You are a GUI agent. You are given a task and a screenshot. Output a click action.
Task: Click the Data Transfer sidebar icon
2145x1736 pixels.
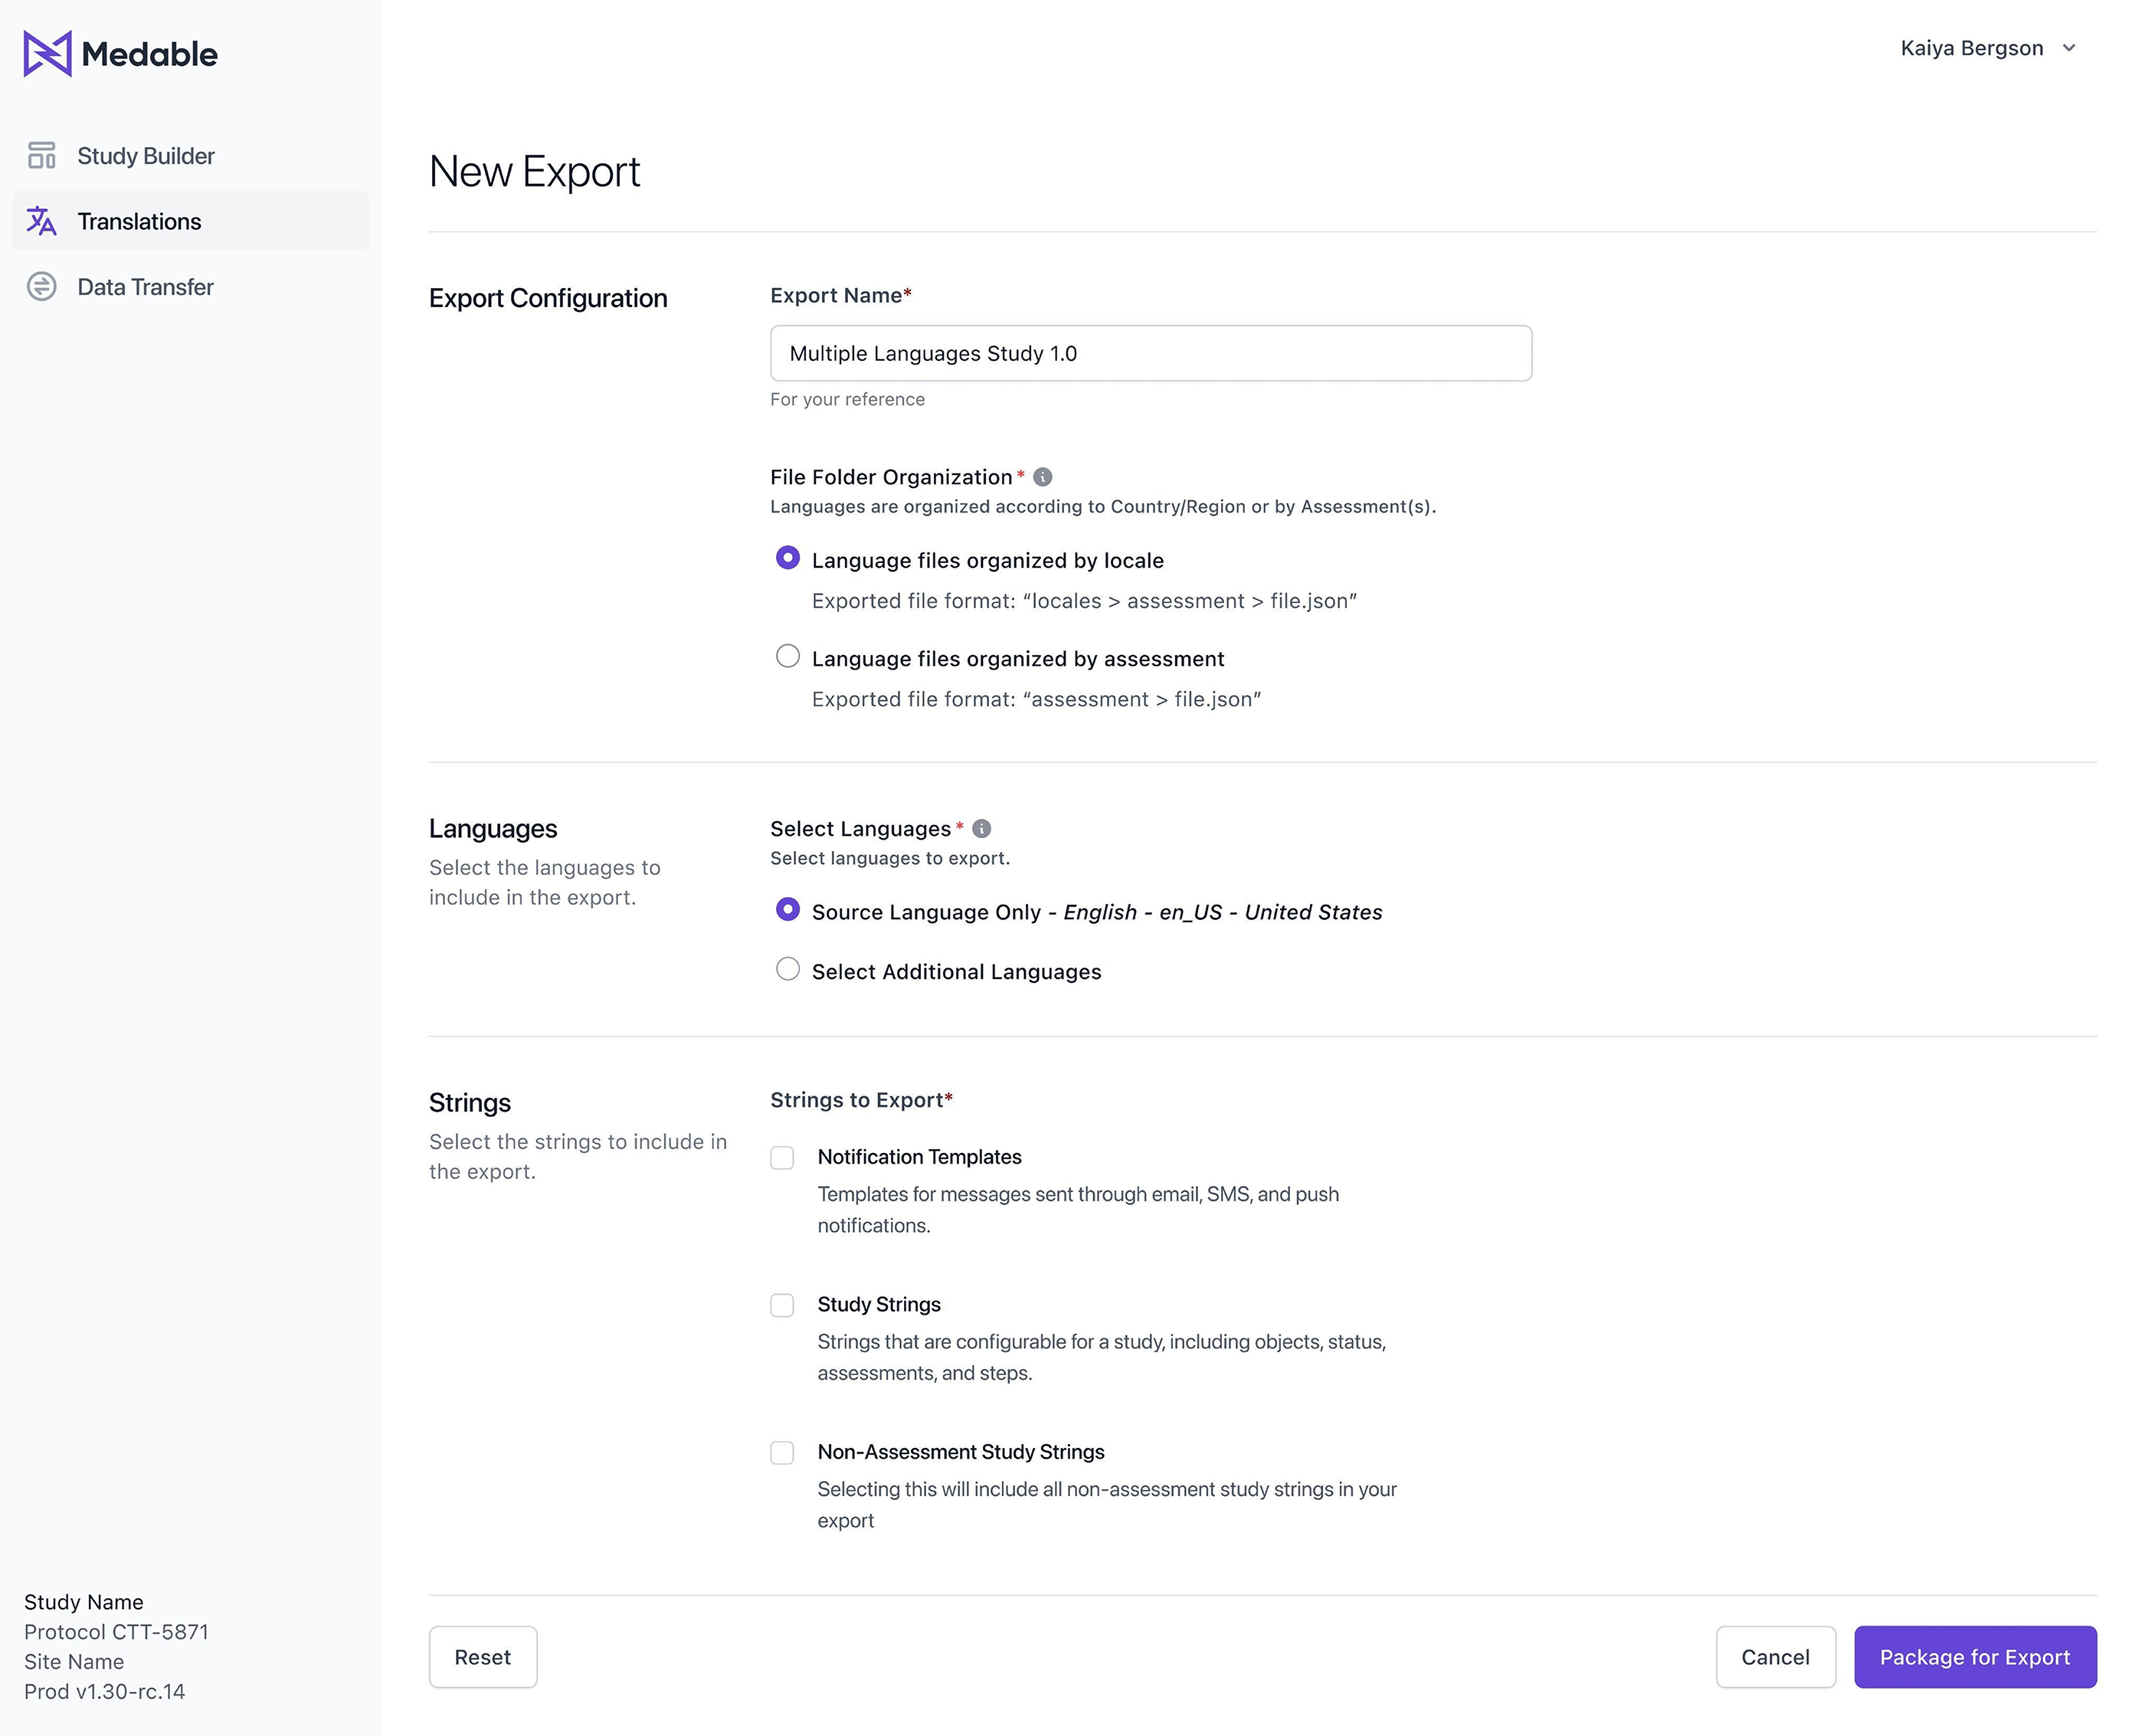point(41,287)
